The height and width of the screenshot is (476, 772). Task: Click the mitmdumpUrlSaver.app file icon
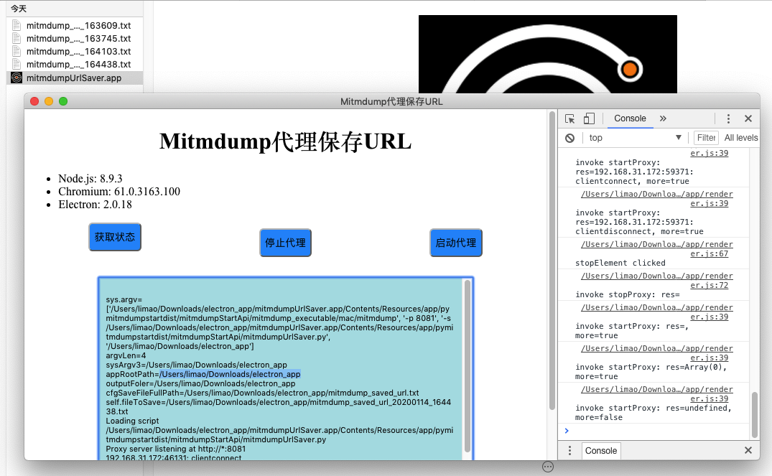(17, 78)
